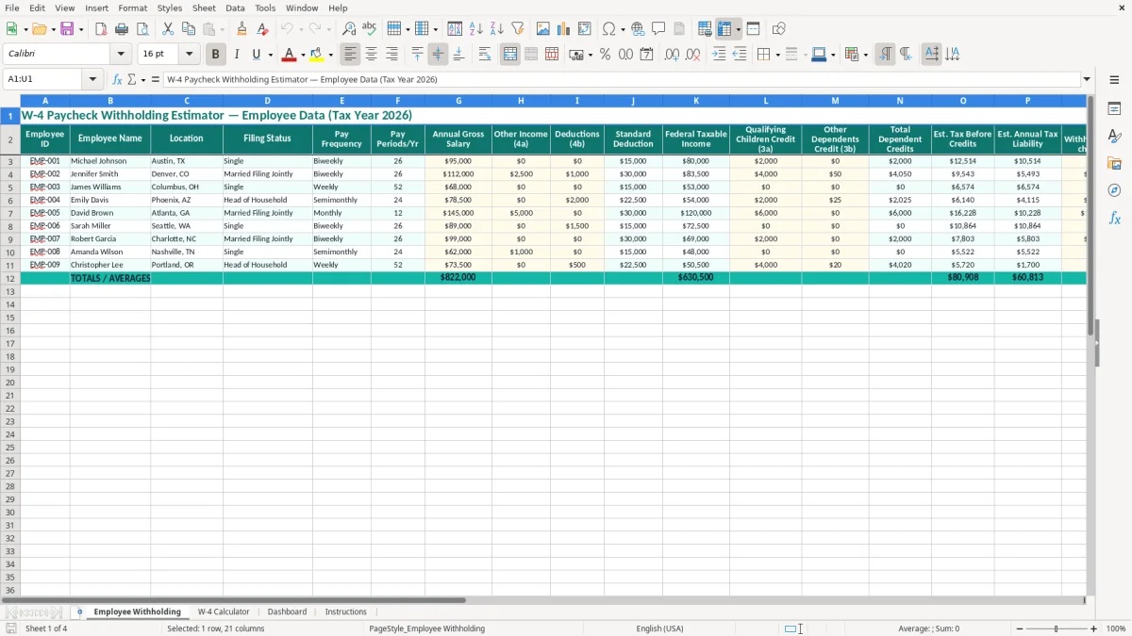1132x636 pixels.
Task: Click the Insert Hyperlink icon
Action: click(x=638, y=29)
